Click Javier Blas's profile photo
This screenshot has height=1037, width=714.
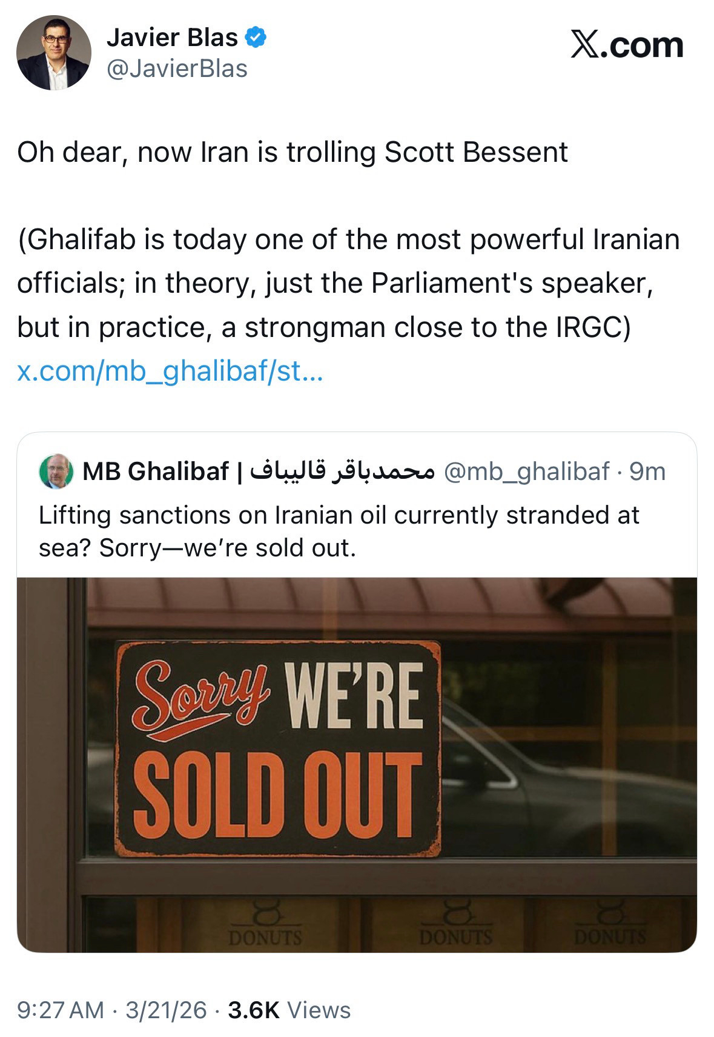[x=53, y=53]
